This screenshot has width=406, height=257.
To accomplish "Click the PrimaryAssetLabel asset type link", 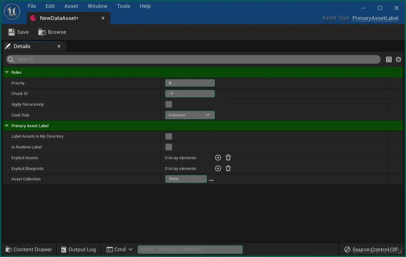I will (375, 18).
